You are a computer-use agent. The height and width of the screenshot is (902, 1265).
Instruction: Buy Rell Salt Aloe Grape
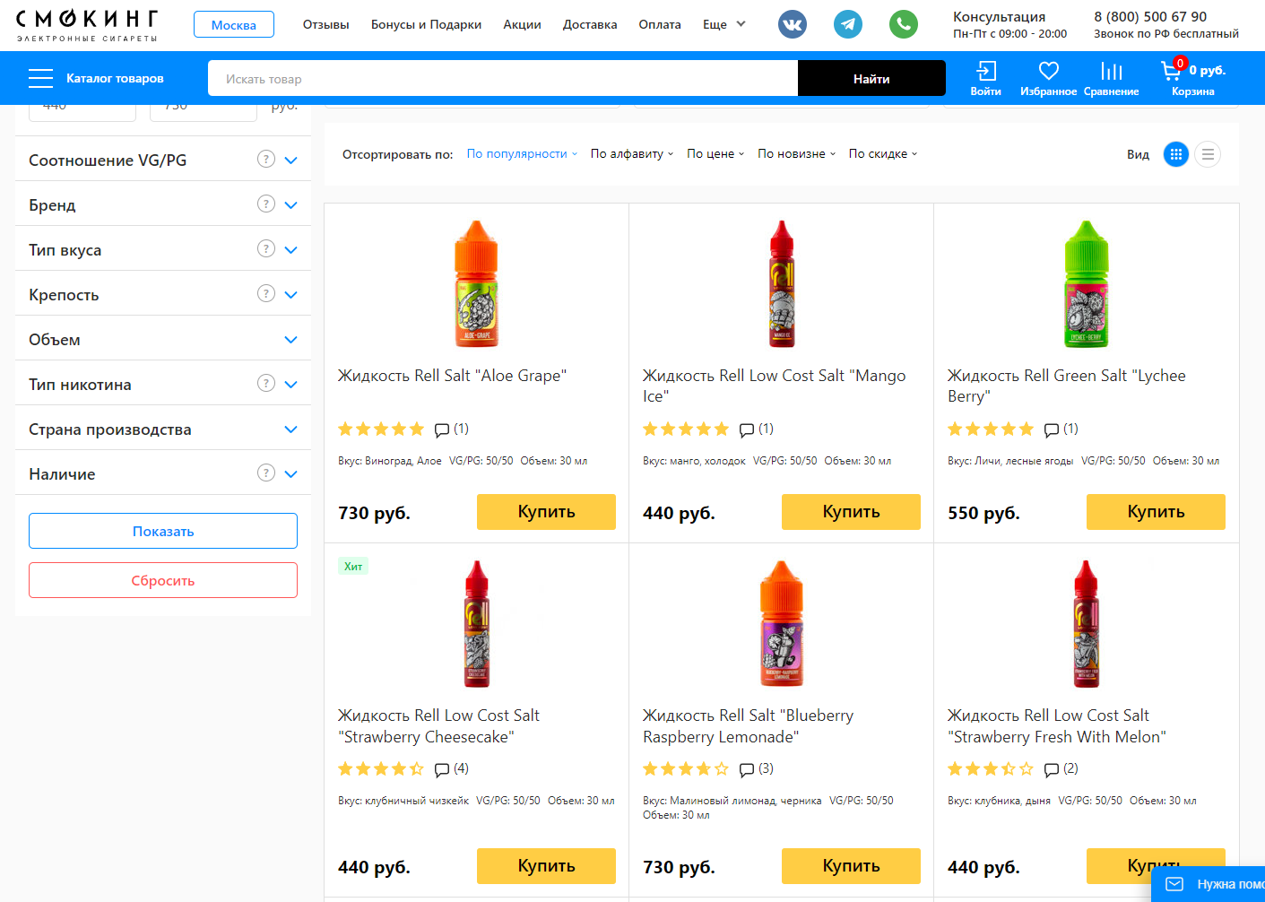pyautogui.click(x=546, y=512)
